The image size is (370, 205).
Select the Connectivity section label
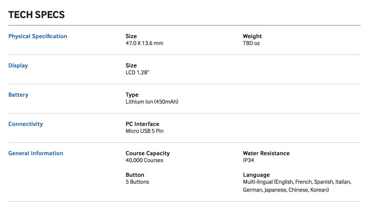(x=25, y=124)
